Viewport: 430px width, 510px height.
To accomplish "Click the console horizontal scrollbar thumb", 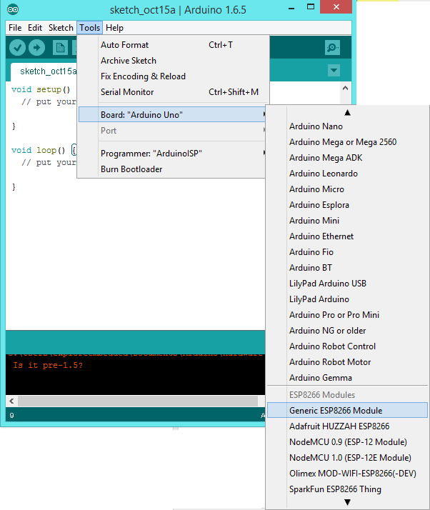I will 138,401.
